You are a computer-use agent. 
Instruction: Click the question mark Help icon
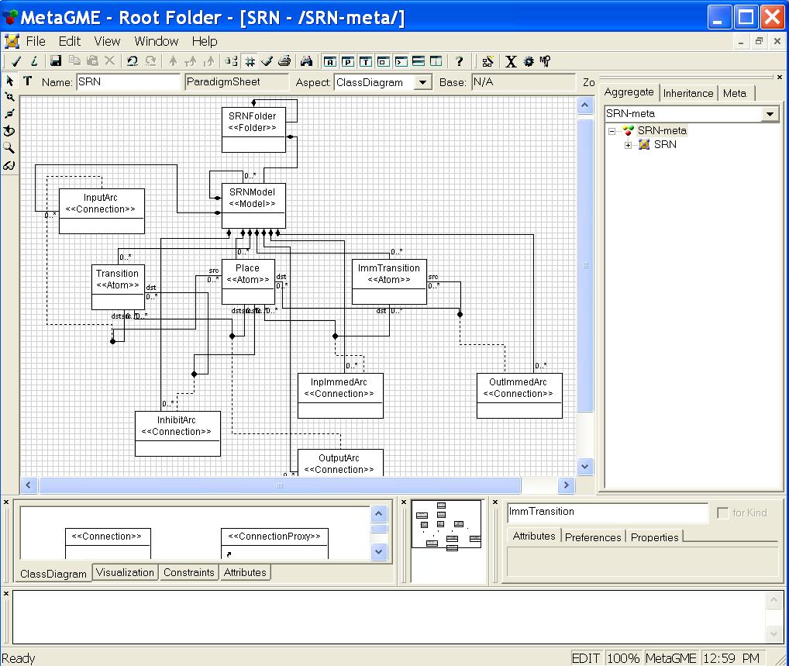tap(460, 61)
